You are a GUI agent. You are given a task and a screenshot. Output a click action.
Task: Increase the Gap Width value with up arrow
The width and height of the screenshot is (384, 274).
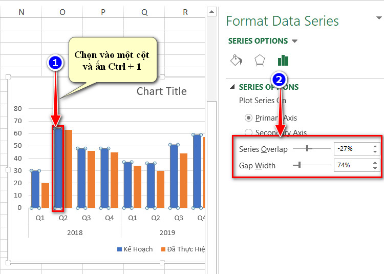tap(375, 163)
